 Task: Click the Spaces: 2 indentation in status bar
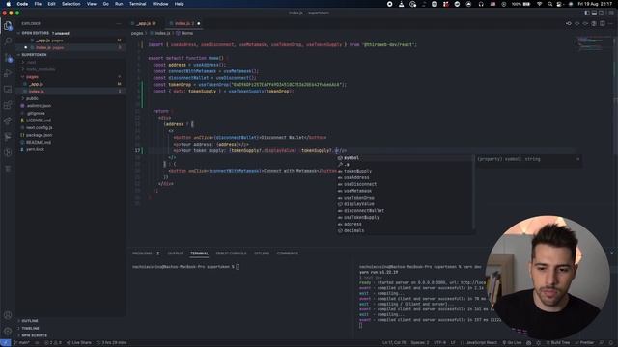click(x=419, y=343)
